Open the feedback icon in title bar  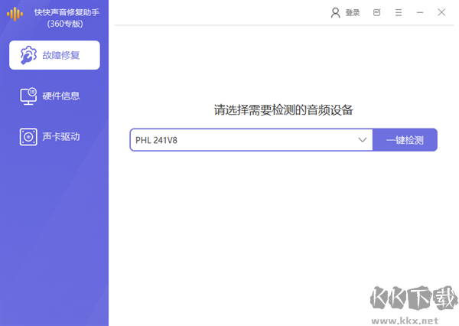pos(376,12)
